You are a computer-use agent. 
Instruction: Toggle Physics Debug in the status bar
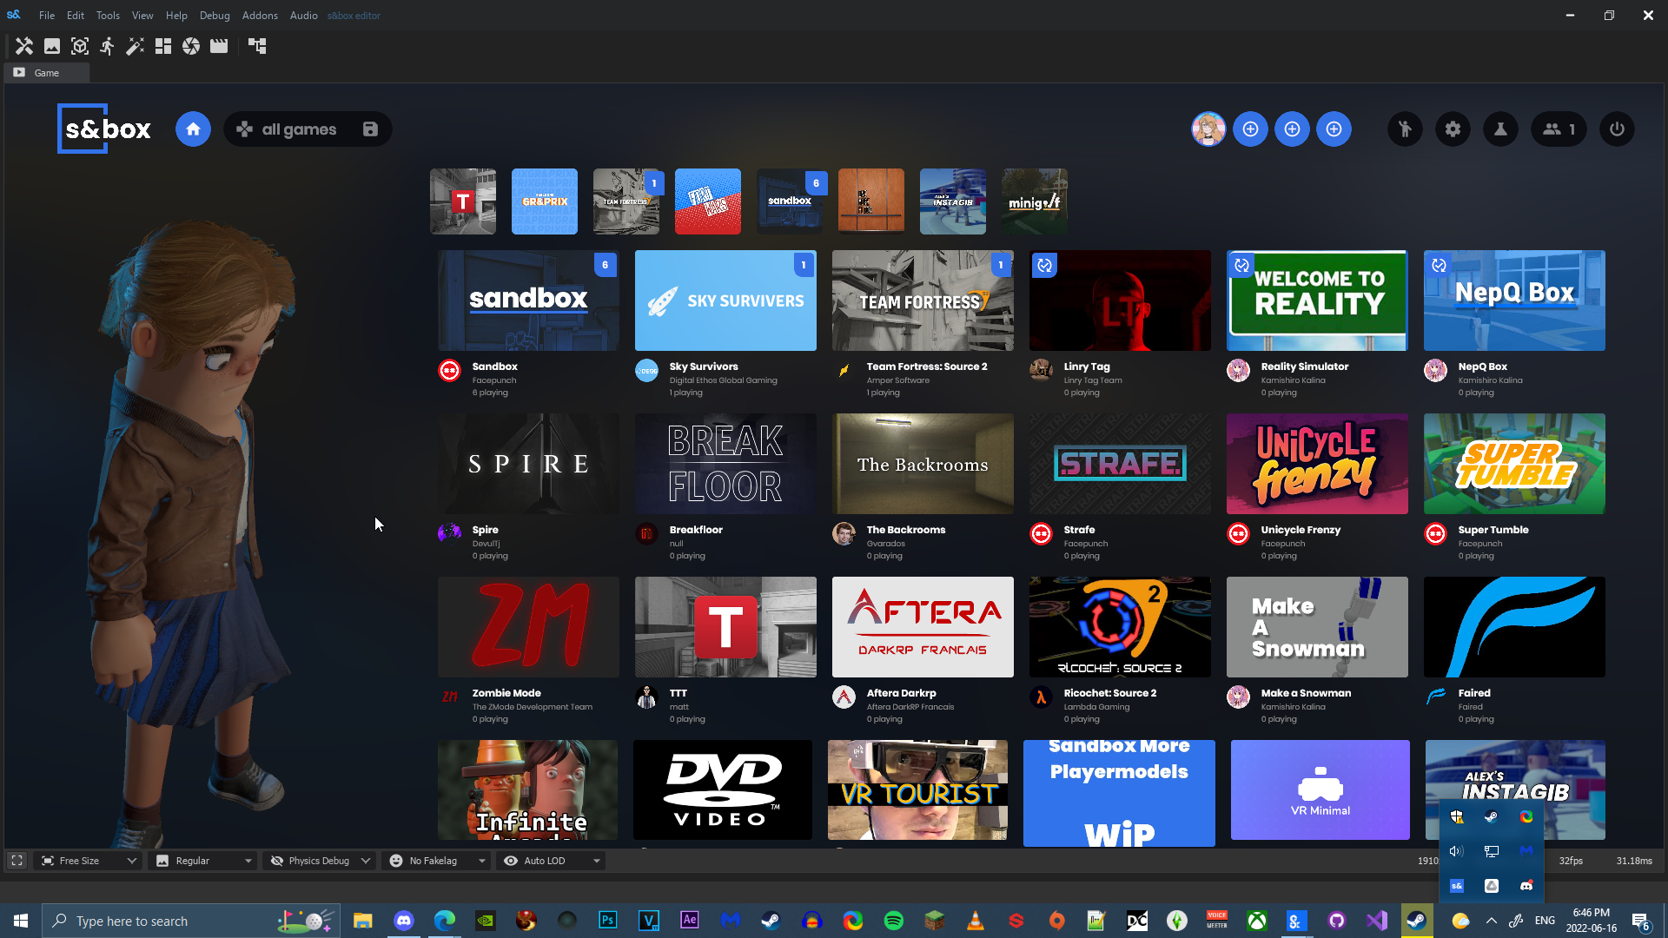coord(318,860)
